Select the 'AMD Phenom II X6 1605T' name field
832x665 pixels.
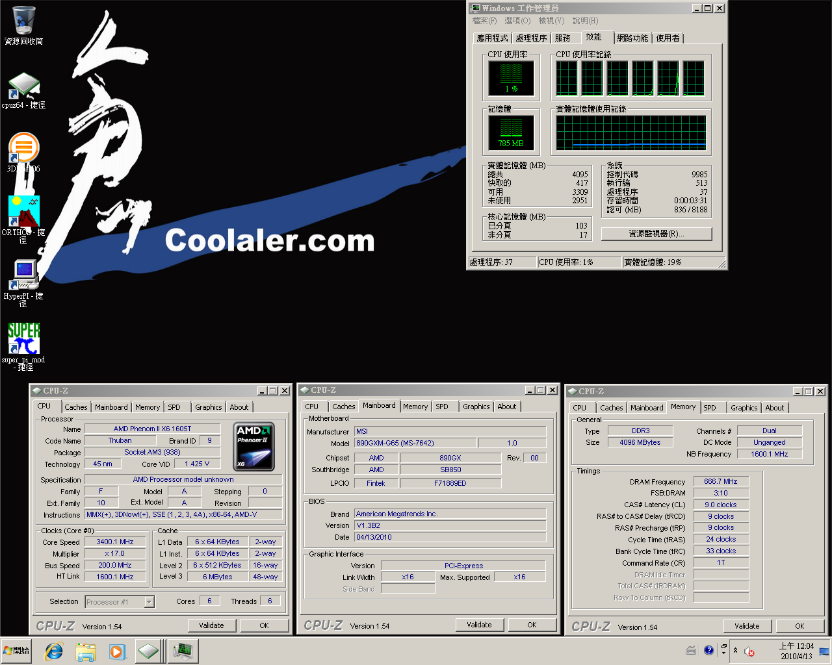(x=152, y=429)
